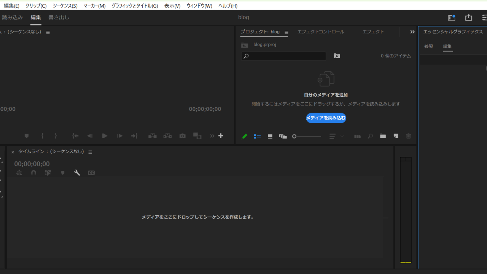487x274 pixels.
Task: Click the New Item icon
Action: click(x=396, y=136)
